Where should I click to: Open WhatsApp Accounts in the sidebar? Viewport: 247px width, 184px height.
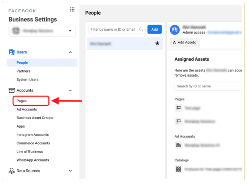[33, 160]
